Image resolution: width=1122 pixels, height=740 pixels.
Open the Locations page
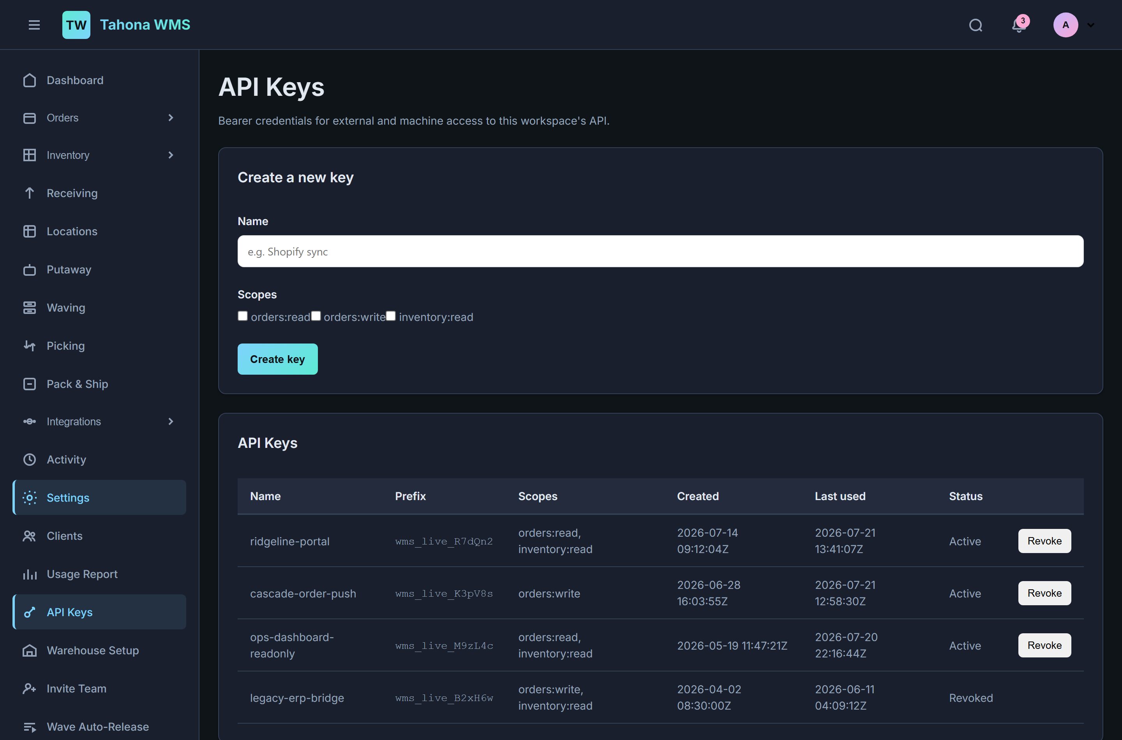(x=99, y=231)
